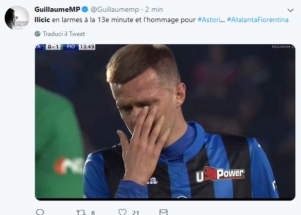Open the direct message envelope icon
Image resolution: width=301 pixels, height=215 pixels.
point(164,212)
